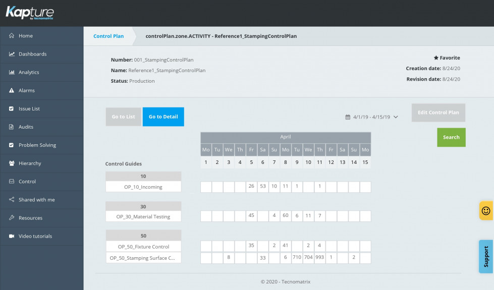494x290 pixels.
Task: Click the Control Plan breadcrumb tab
Action: pyautogui.click(x=108, y=36)
